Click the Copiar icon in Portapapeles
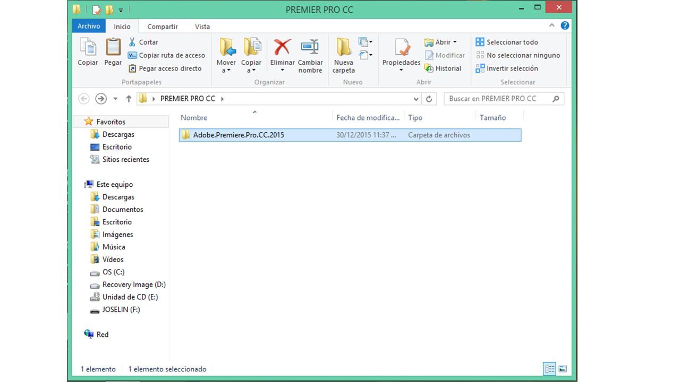Image resolution: width=680 pixels, height=382 pixels. pos(88,47)
